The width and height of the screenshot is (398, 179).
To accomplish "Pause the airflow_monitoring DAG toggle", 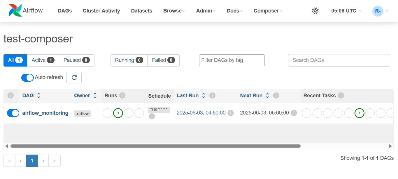I will [13, 113].
